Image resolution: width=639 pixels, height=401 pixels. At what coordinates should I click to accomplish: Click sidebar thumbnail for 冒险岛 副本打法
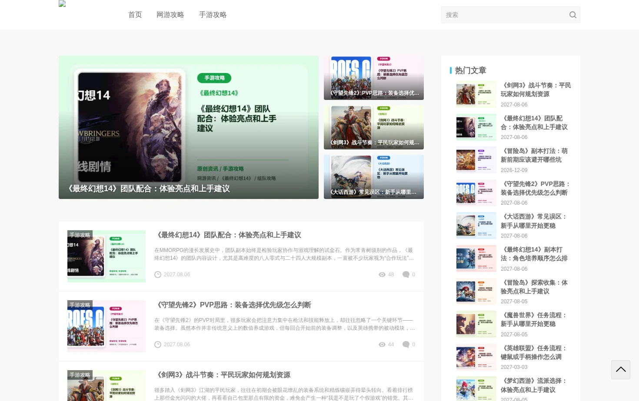(x=476, y=160)
